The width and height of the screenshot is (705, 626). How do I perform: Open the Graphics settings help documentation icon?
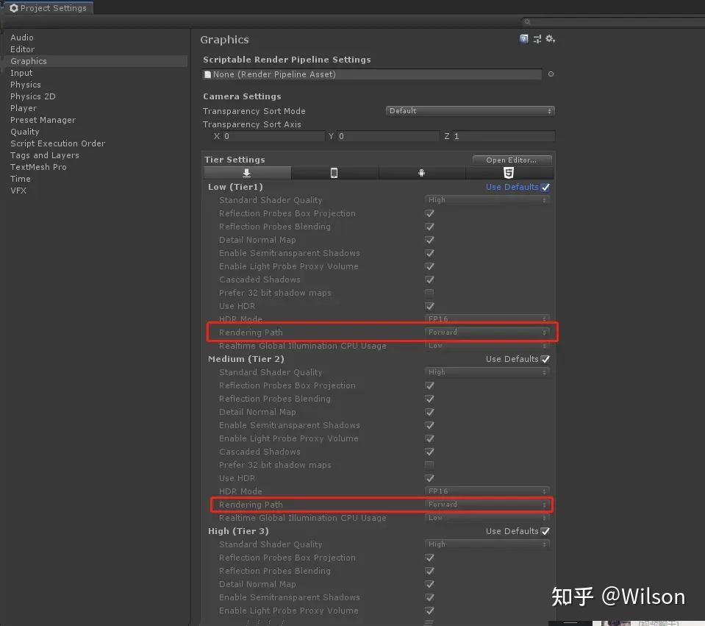[523, 38]
